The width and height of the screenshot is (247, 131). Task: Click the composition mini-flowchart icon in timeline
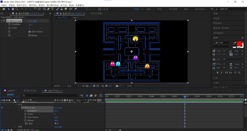click(82, 96)
